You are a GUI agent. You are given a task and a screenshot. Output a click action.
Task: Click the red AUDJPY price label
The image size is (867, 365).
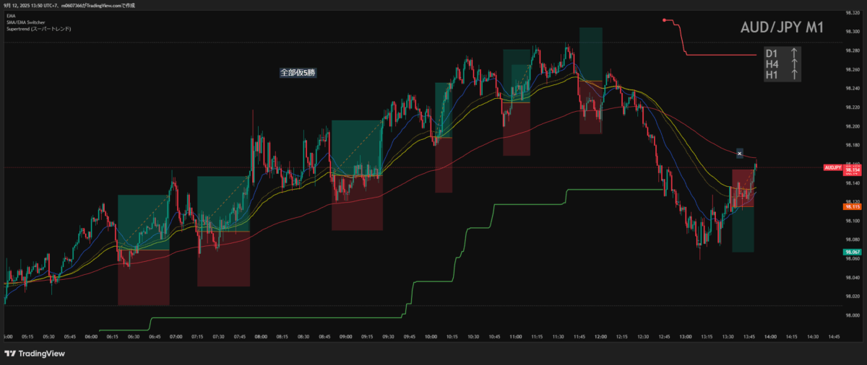832,167
